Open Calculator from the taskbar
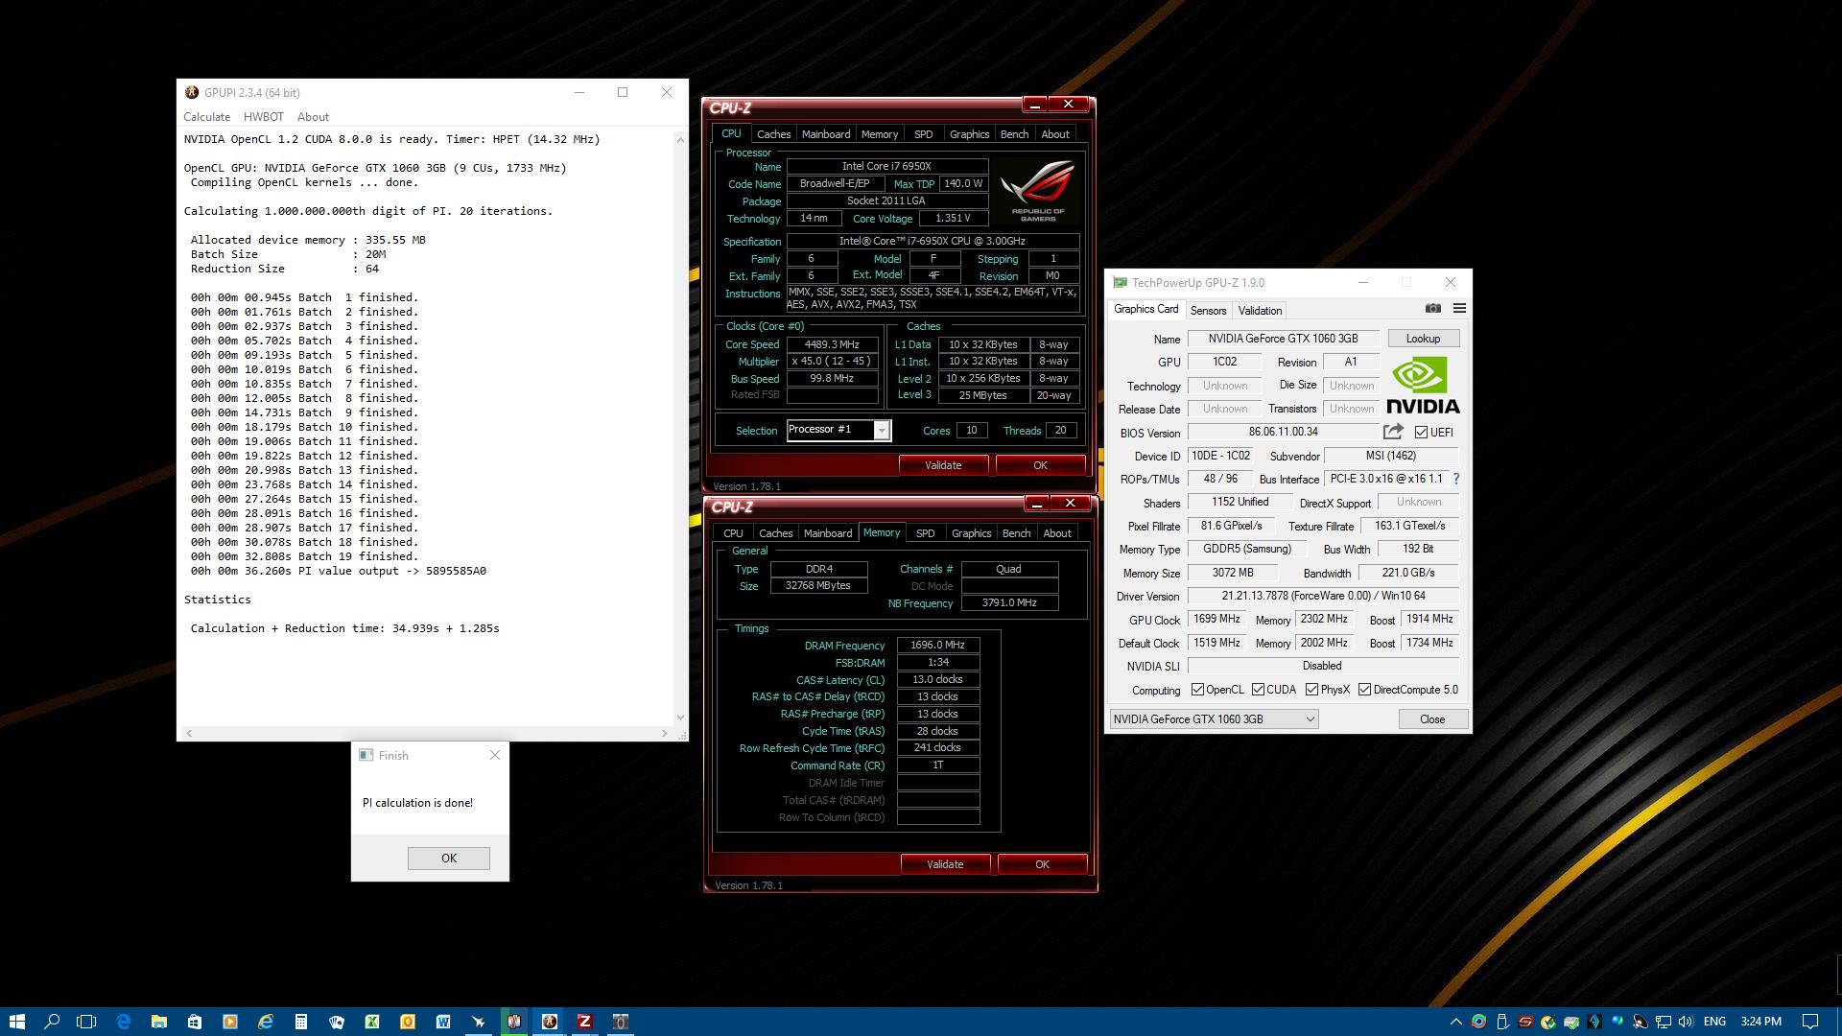This screenshot has width=1842, height=1036. (300, 1022)
